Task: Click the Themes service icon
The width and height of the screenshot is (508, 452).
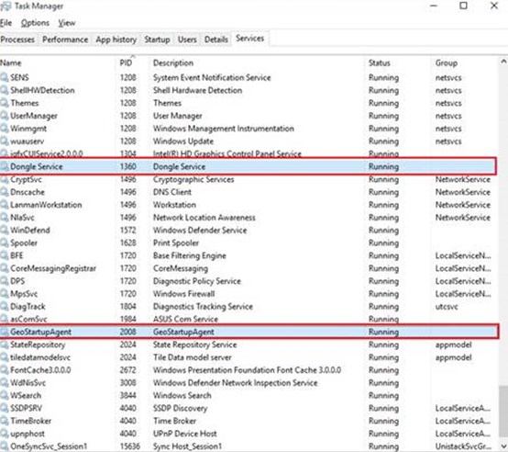Action: pyautogui.click(x=5, y=103)
